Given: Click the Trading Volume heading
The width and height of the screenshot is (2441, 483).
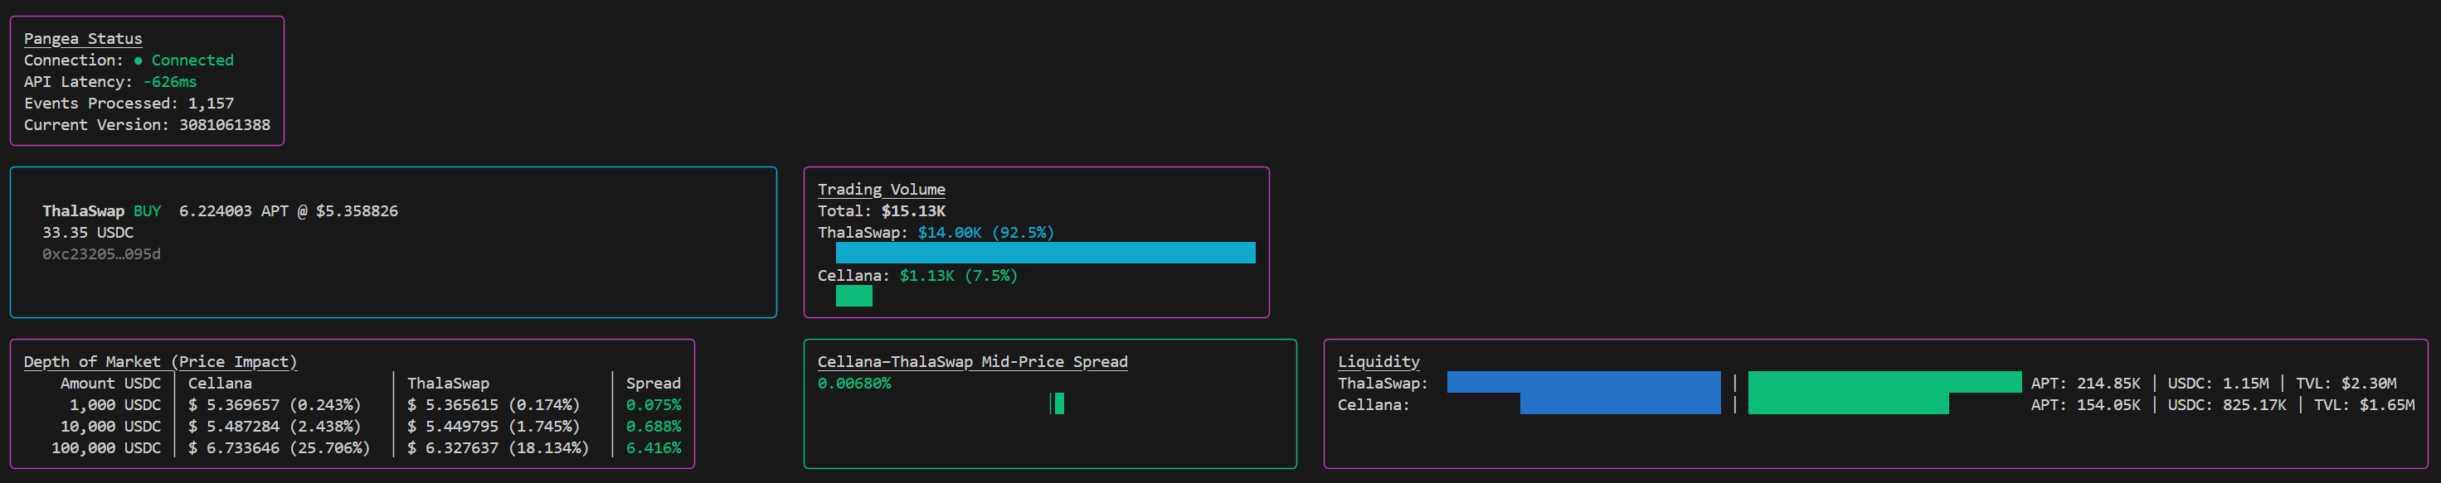Looking at the screenshot, I should tap(880, 190).
